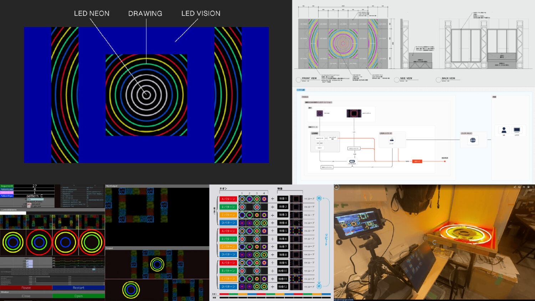Select the first concentric circle pattern thumbnail
This screenshot has width=535, height=301.
(x=13, y=242)
